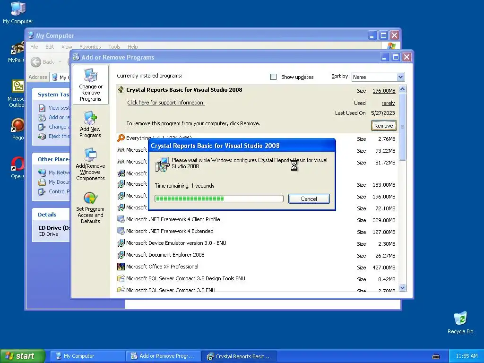484x363 pixels.
Task: Click Microsoft Document Explorer 2008 icon
Action: click(121, 255)
